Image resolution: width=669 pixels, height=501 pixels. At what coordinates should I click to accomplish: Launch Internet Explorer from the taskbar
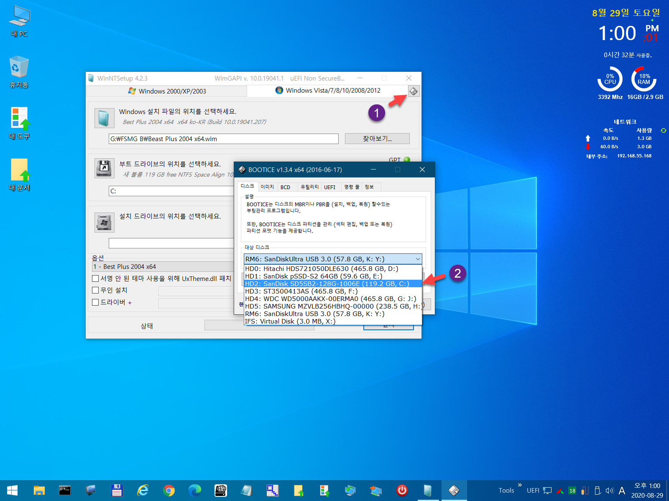[x=143, y=490]
